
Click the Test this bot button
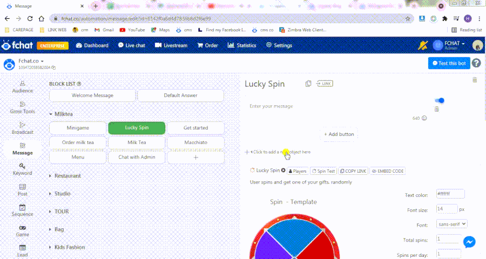449,63
